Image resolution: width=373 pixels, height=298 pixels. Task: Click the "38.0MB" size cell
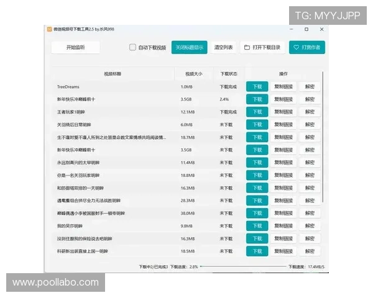(x=188, y=214)
